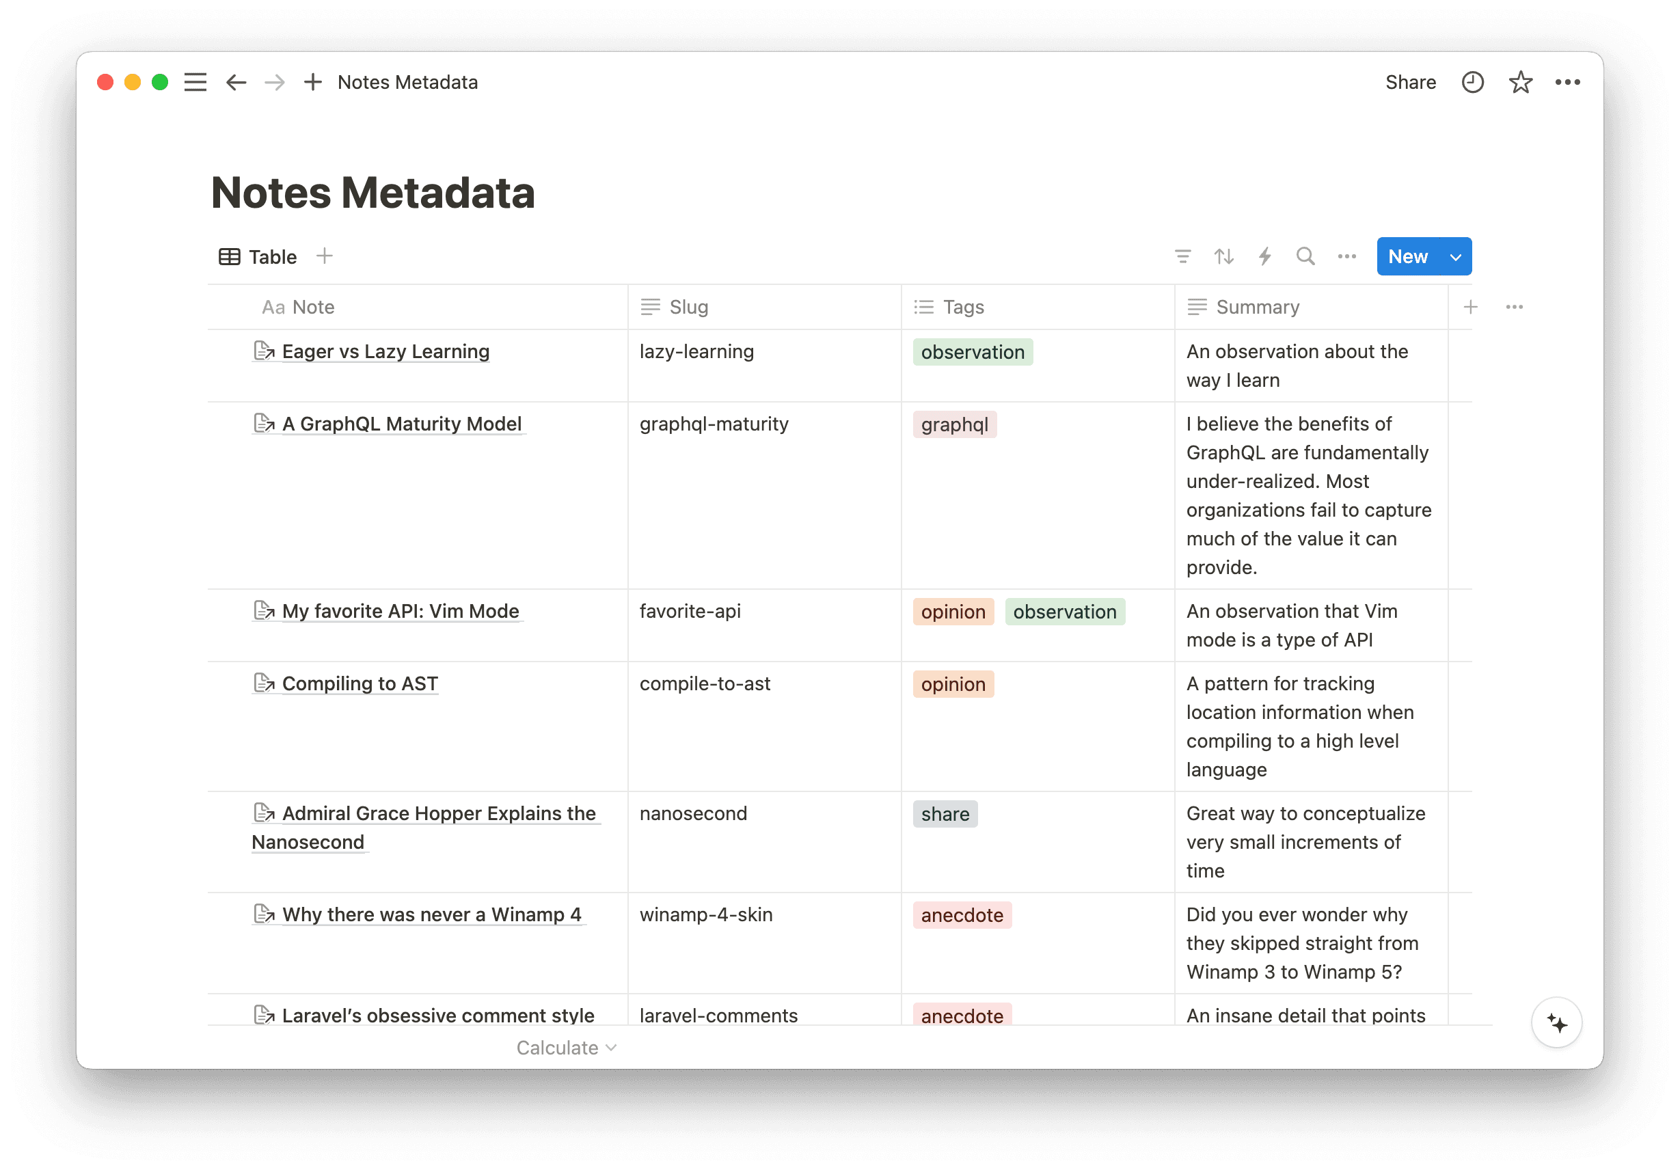
Task: Click the sort arrows icon
Action: (x=1223, y=257)
